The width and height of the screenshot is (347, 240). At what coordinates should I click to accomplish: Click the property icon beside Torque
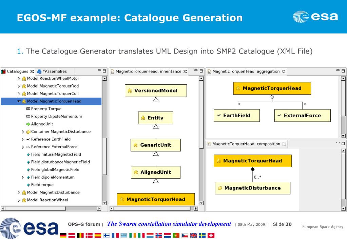pyautogui.click(x=28, y=109)
